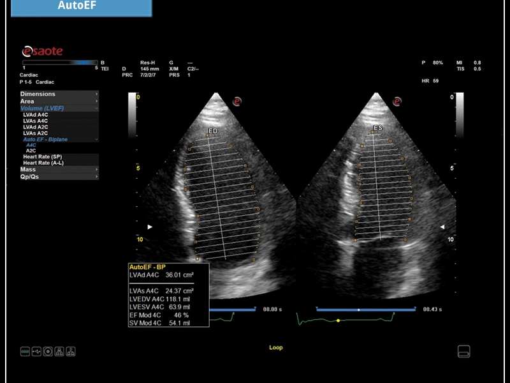
Task: Click the first network status icon
Action: [x=59, y=351]
